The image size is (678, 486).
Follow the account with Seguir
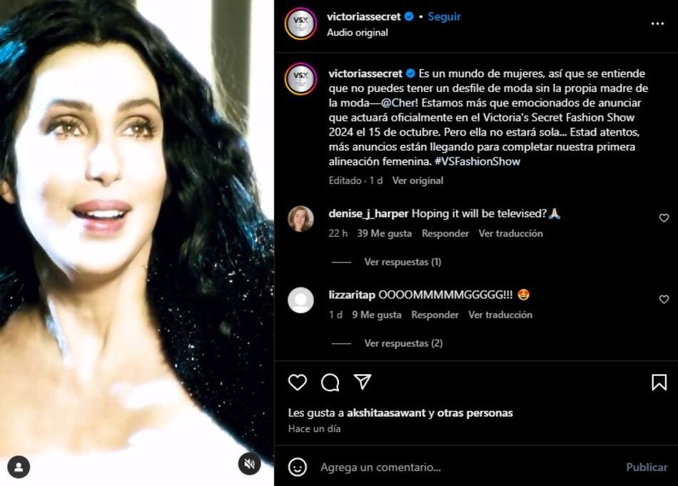(x=444, y=16)
